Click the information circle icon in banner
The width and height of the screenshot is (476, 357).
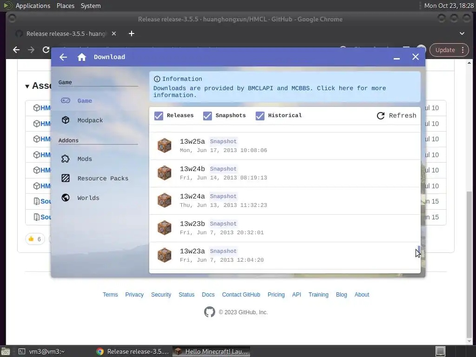tap(157, 79)
